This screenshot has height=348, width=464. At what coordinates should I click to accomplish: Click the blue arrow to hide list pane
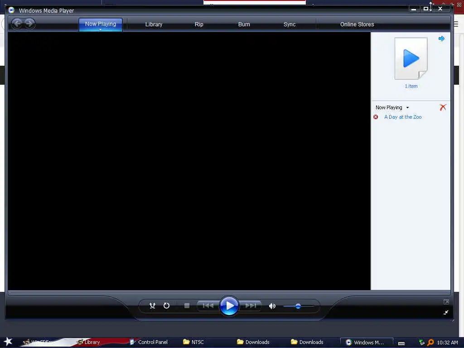(x=441, y=39)
